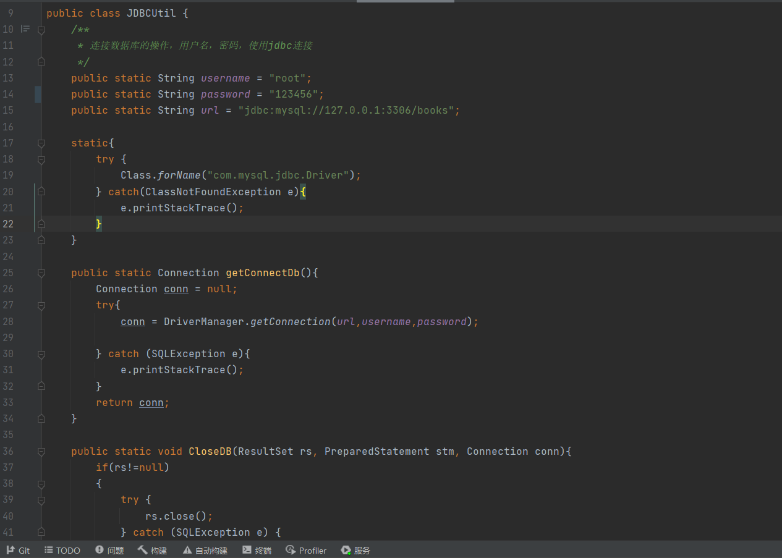The image size is (782, 558).
Task: Click the static keyword on line 17
Action: coord(90,143)
